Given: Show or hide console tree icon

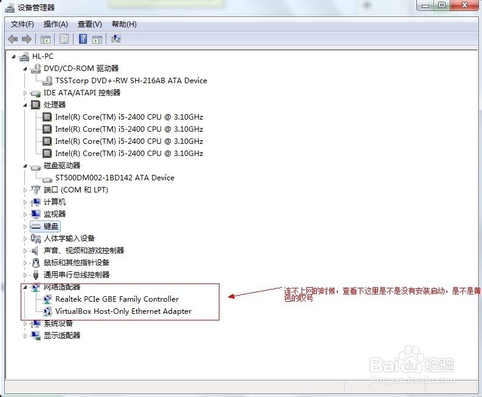Looking at the screenshot, I should [x=46, y=39].
